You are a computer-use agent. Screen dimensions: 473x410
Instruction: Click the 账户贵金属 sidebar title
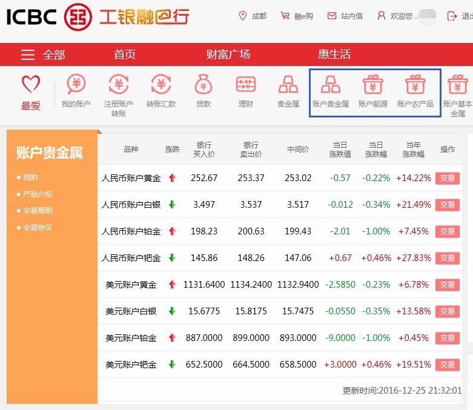[49, 153]
